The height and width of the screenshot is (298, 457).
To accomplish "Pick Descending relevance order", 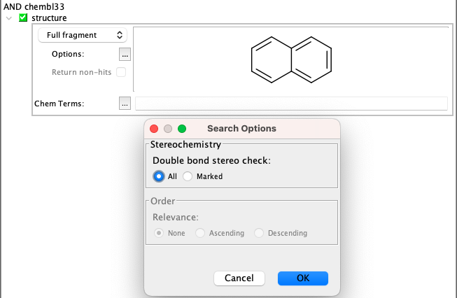I will point(259,233).
